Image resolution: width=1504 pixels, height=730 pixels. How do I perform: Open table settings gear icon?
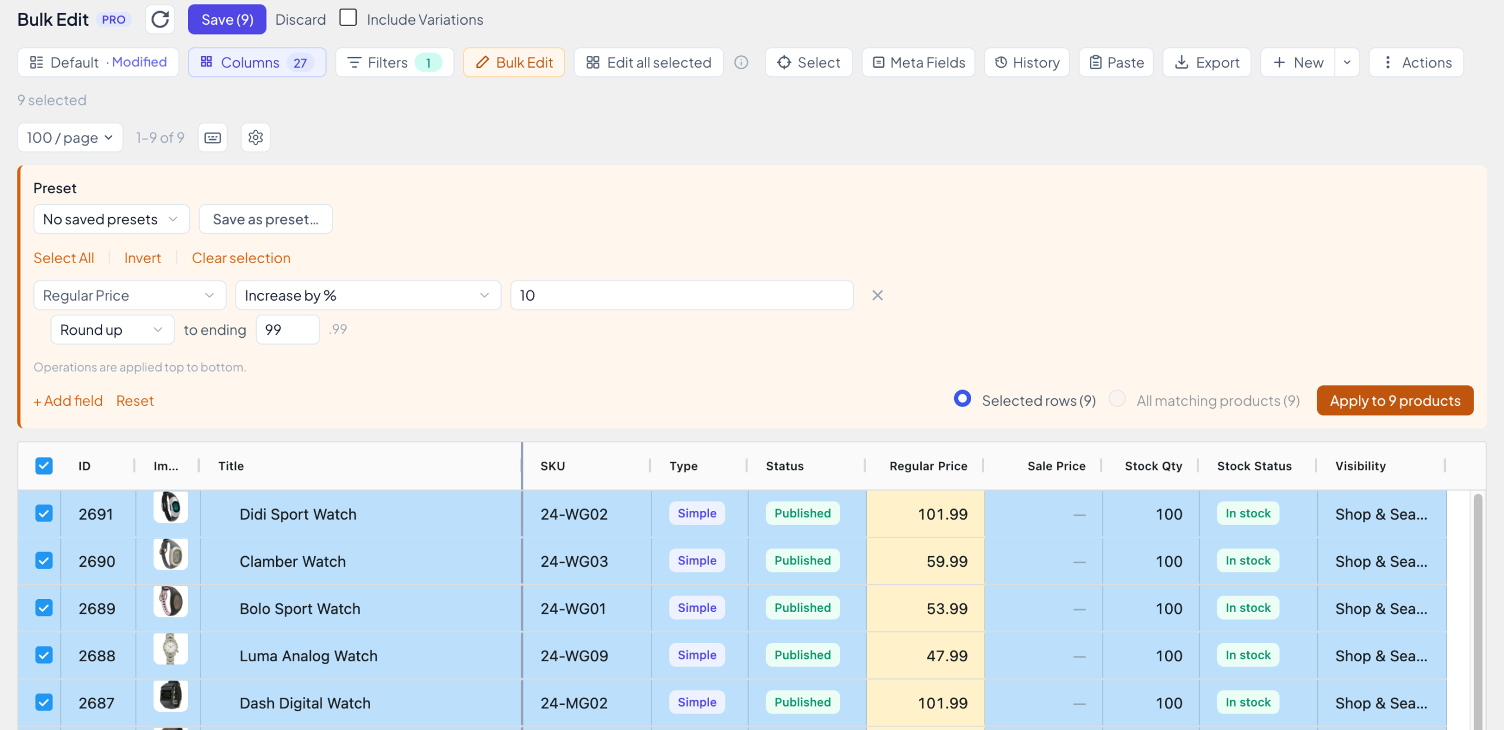[x=256, y=137]
